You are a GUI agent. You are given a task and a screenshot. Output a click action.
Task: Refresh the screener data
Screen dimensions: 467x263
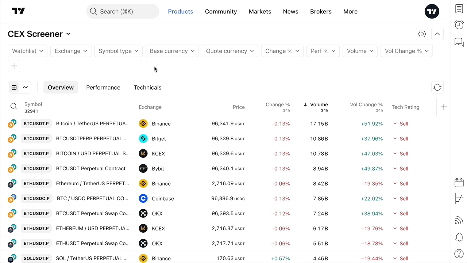click(x=437, y=87)
